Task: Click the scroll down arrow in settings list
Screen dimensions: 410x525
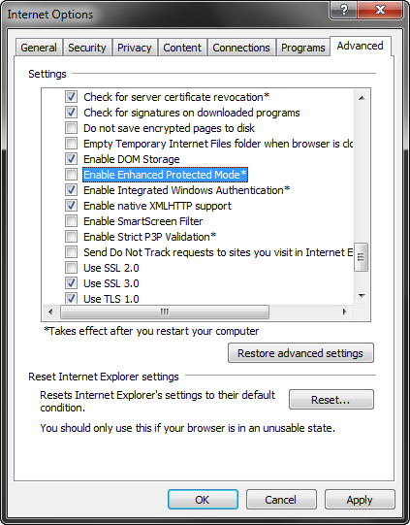Action: 362,296
